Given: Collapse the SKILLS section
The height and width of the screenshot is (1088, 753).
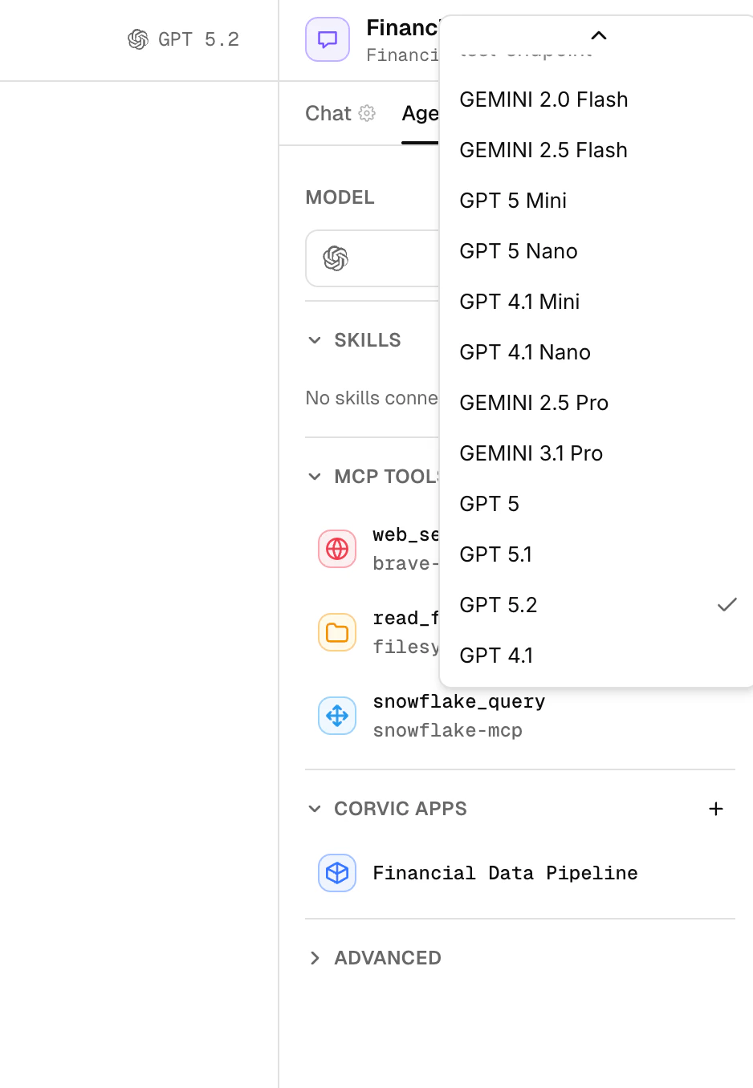Looking at the screenshot, I should 314,340.
